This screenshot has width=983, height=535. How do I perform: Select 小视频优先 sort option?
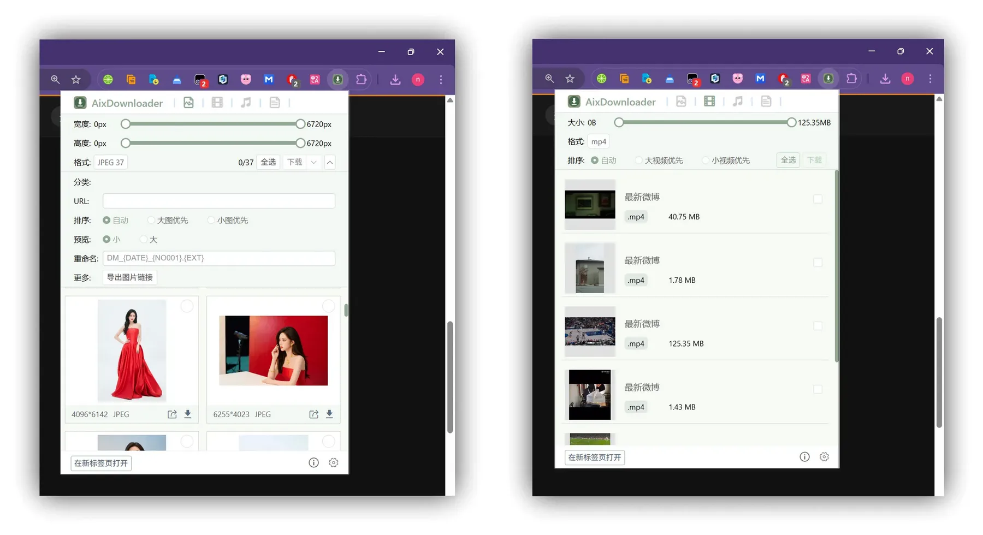706,160
